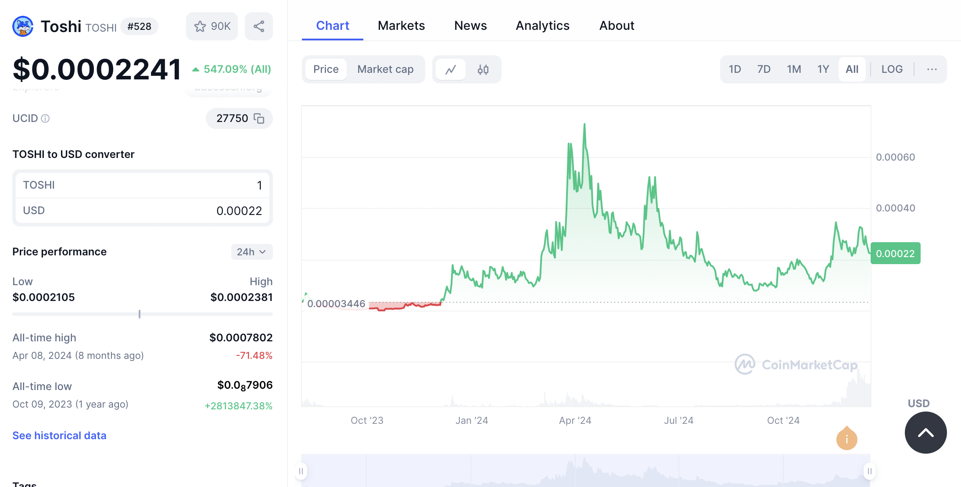Enable LOG scale on chart
This screenshot has width=961, height=487.
[892, 69]
